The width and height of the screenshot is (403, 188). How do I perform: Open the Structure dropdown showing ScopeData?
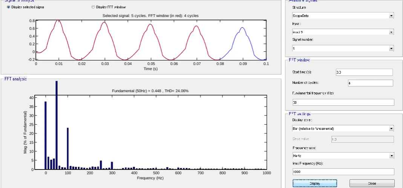343,16
